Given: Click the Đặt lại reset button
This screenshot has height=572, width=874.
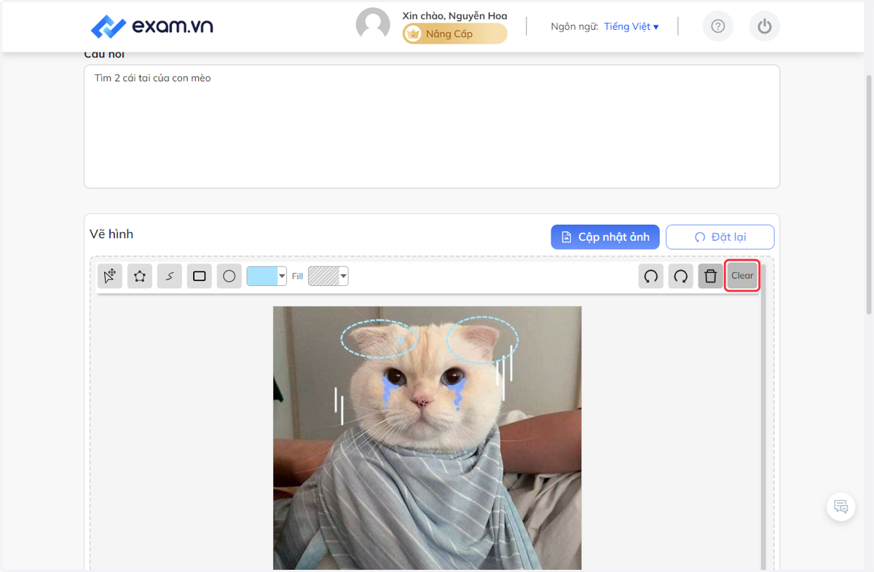Looking at the screenshot, I should tap(720, 237).
